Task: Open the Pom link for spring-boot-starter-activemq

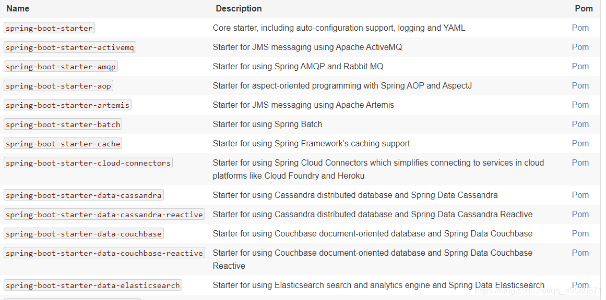Action: (580, 47)
